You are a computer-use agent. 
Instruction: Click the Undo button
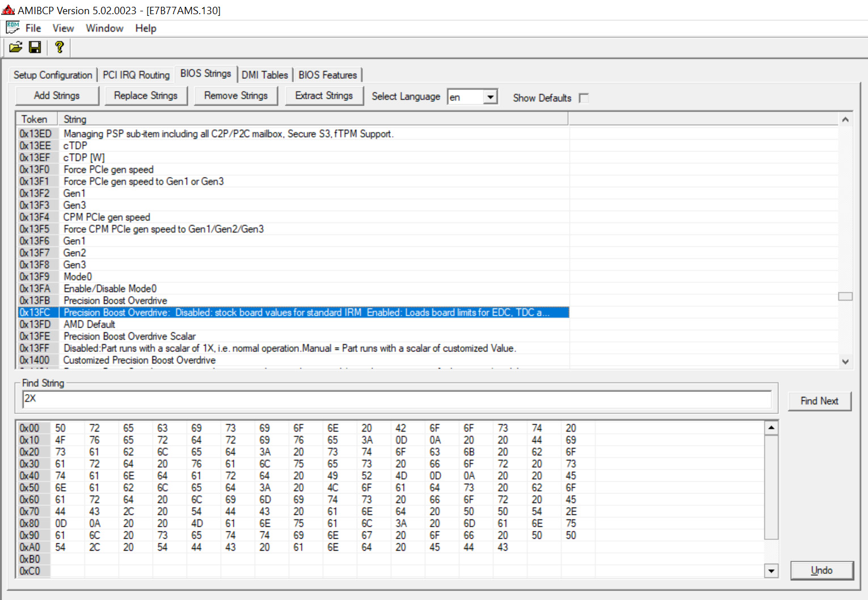pos(821,571)
